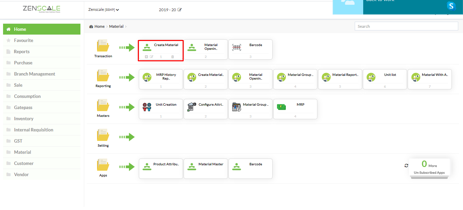
Task: Expand the Purchase sidebar folder
Action: pyautogui.click(x=42, y=63)
